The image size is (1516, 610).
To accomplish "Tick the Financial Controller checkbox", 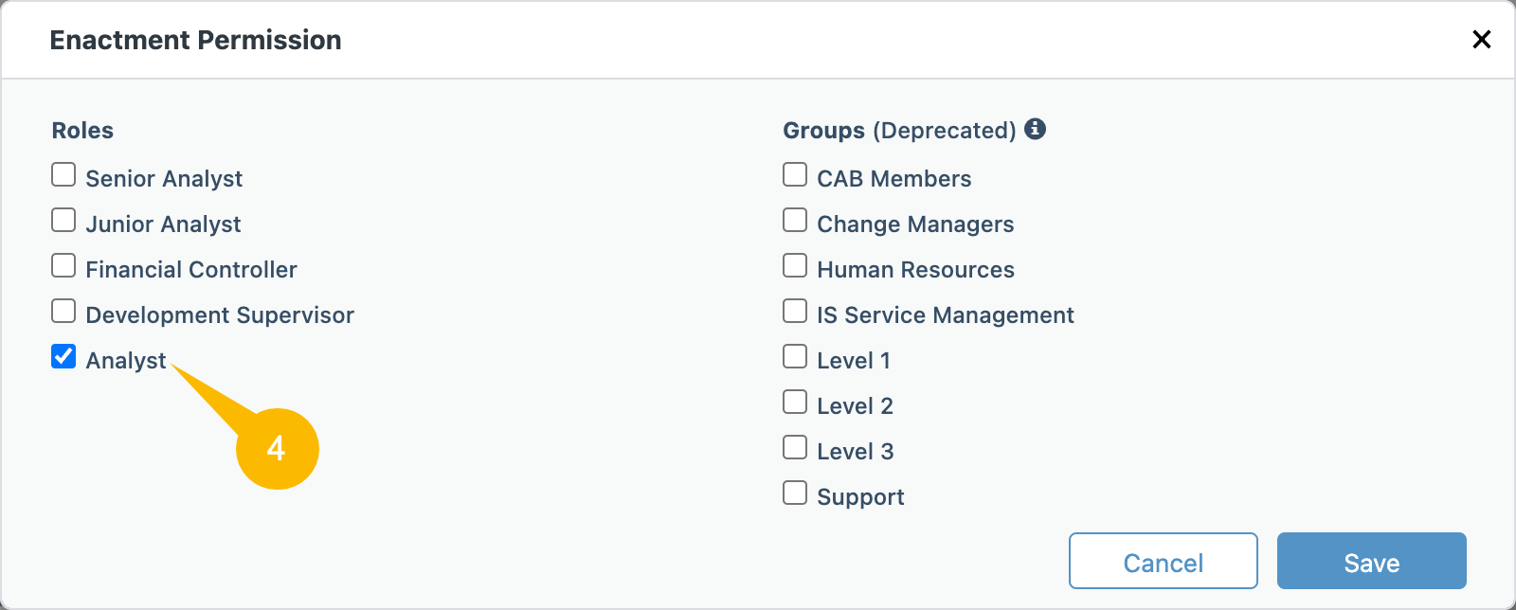I will coord(63,266).
